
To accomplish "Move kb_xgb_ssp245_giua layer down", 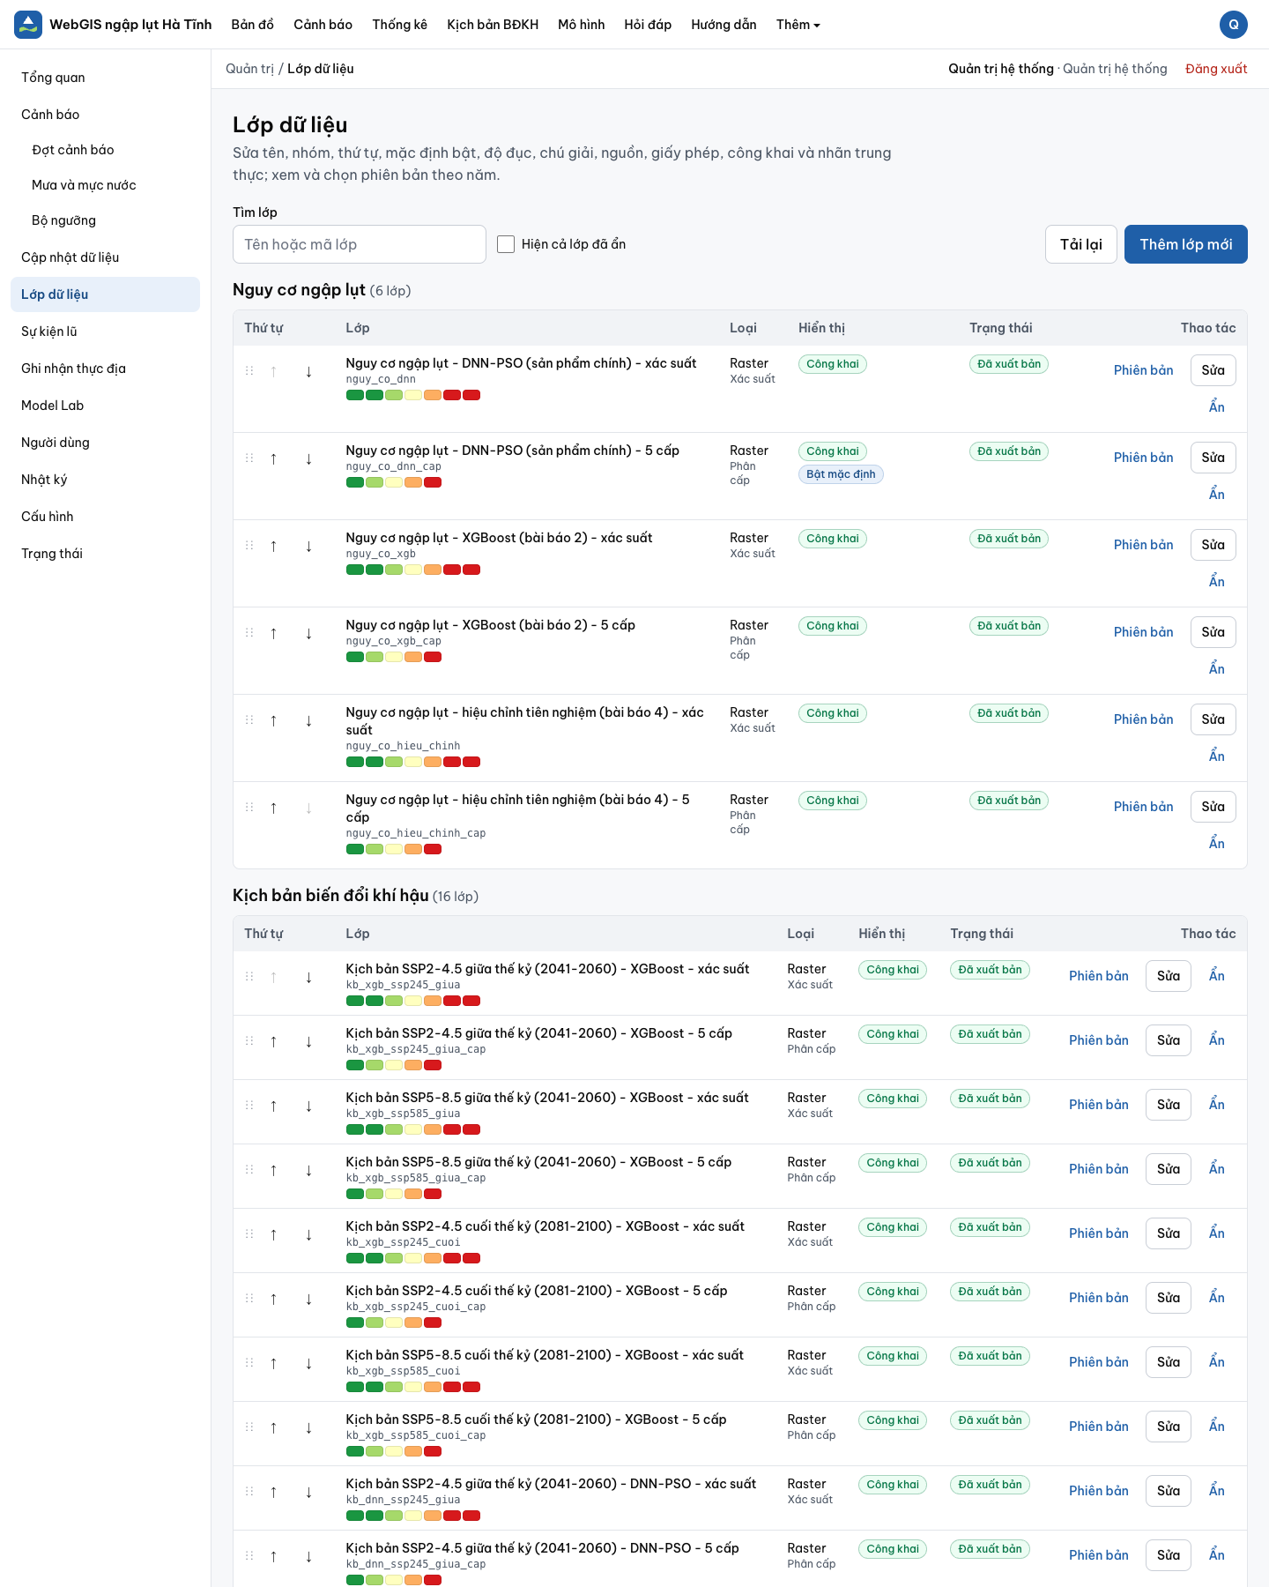I will pos(308,977).
